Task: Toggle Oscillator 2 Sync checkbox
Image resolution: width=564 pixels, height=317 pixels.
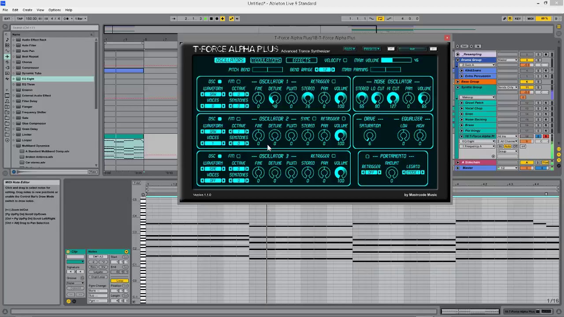Action: pyautogui.click(x=314, y=119)
